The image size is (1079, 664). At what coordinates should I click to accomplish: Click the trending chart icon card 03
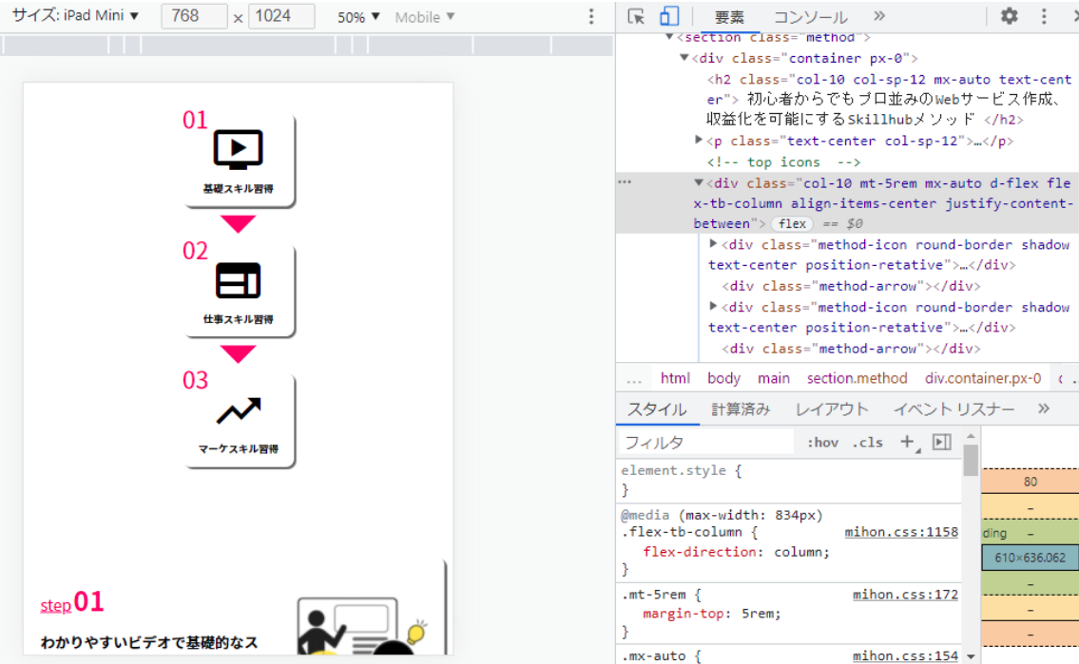point(240,420)
